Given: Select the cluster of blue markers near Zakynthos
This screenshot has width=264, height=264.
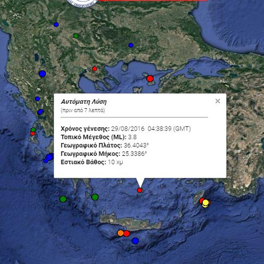Looking at the screenshot, I should point(49,158).
